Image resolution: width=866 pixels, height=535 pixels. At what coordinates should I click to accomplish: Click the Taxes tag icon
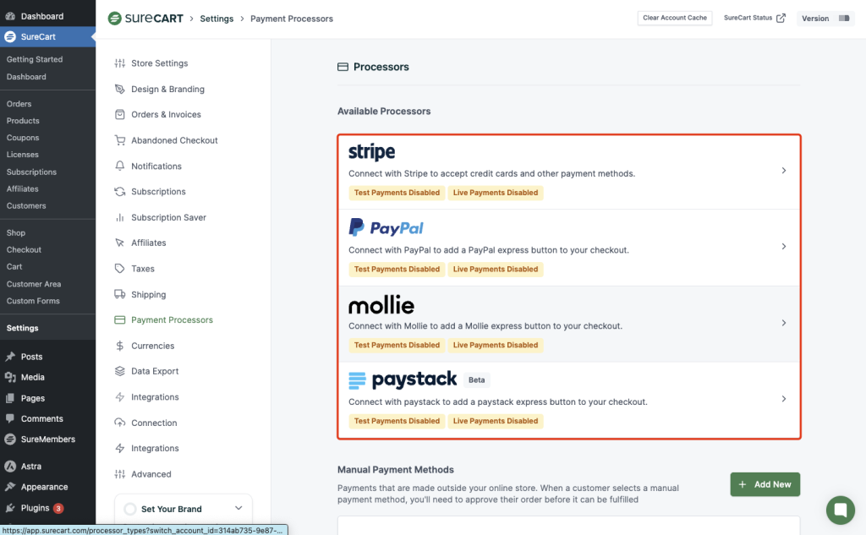pos(120,269)
